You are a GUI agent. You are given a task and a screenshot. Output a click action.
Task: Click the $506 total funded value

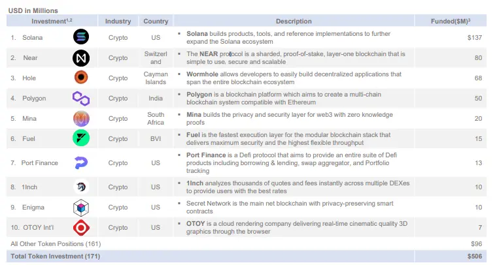475,256
